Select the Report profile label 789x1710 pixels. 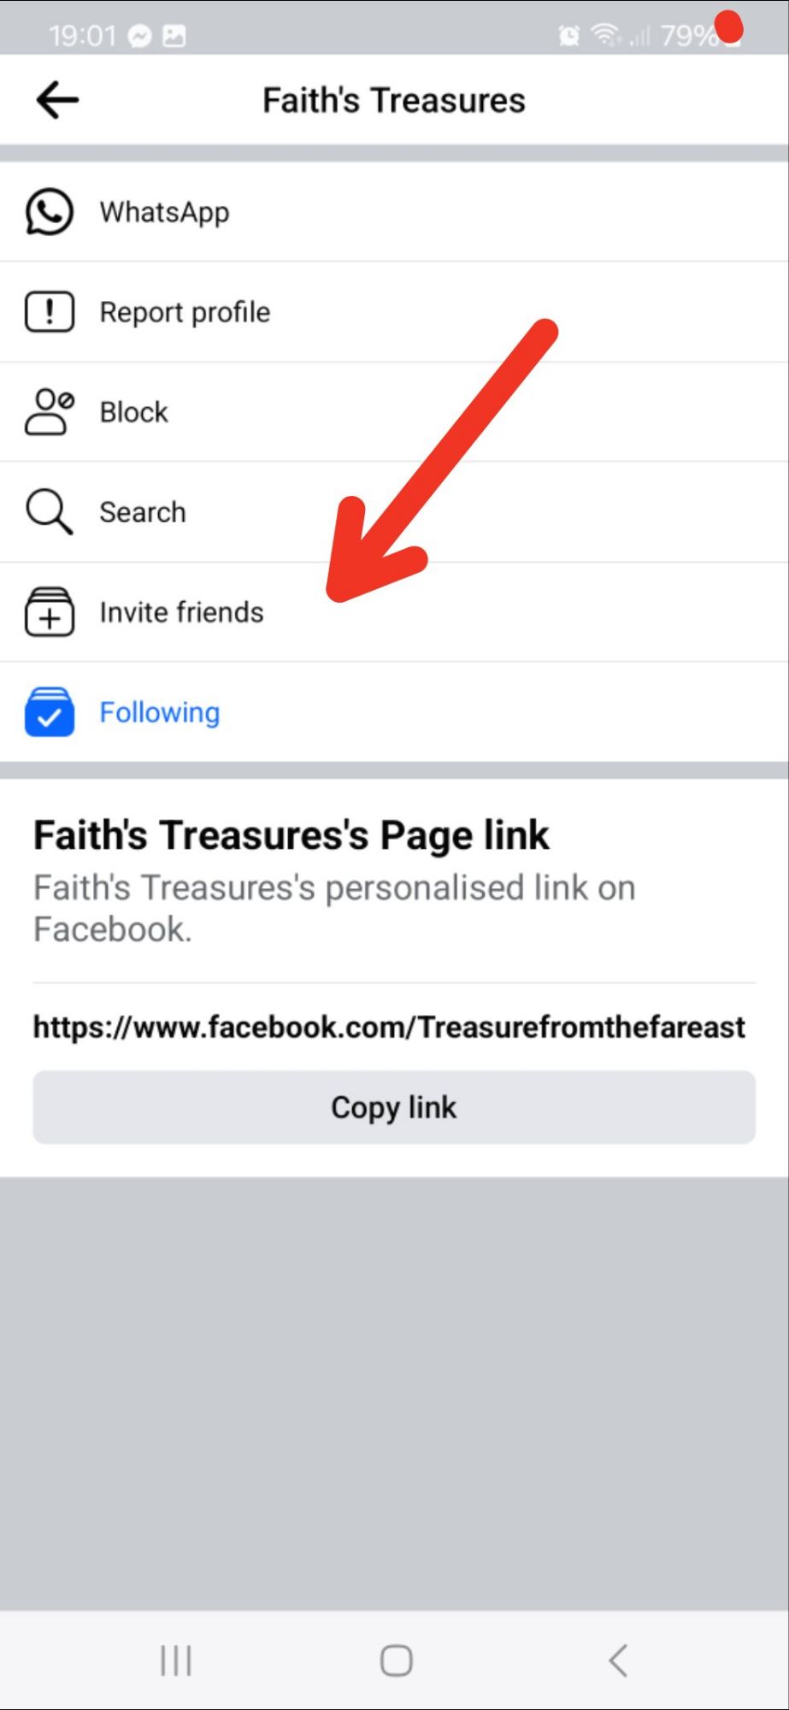click(185, 312)
